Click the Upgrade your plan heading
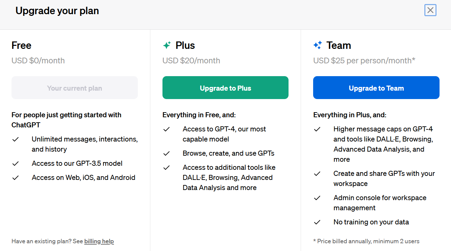The height and width of the screenshot is (251, 451). (x=57, y=11)
